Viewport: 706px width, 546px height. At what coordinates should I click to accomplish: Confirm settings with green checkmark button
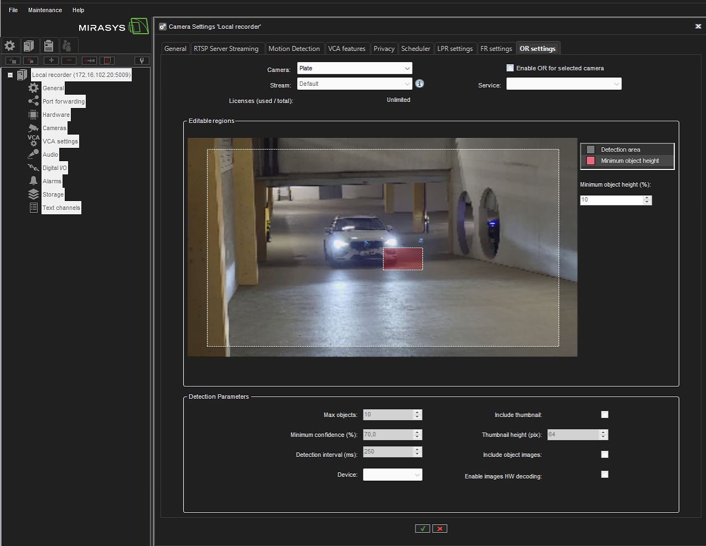[x=422, y=529]
